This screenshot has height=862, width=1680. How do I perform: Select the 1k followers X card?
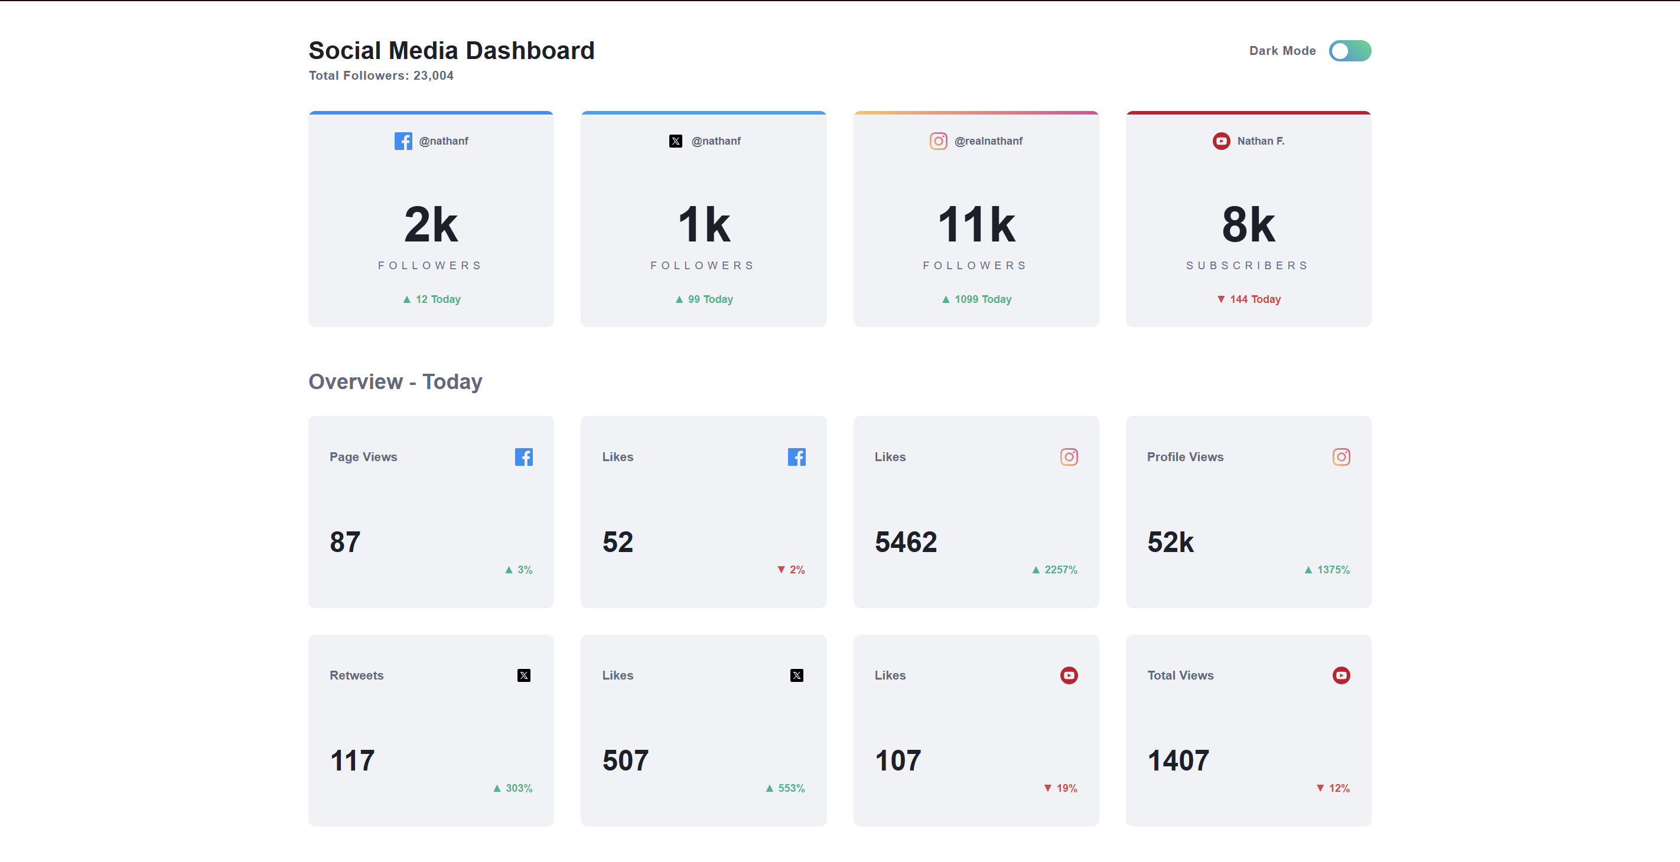[x=703, y=221]
